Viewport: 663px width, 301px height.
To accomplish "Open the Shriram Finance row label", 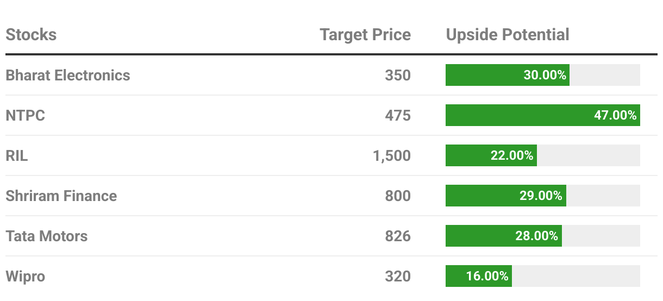I will [x=61, y=196].
